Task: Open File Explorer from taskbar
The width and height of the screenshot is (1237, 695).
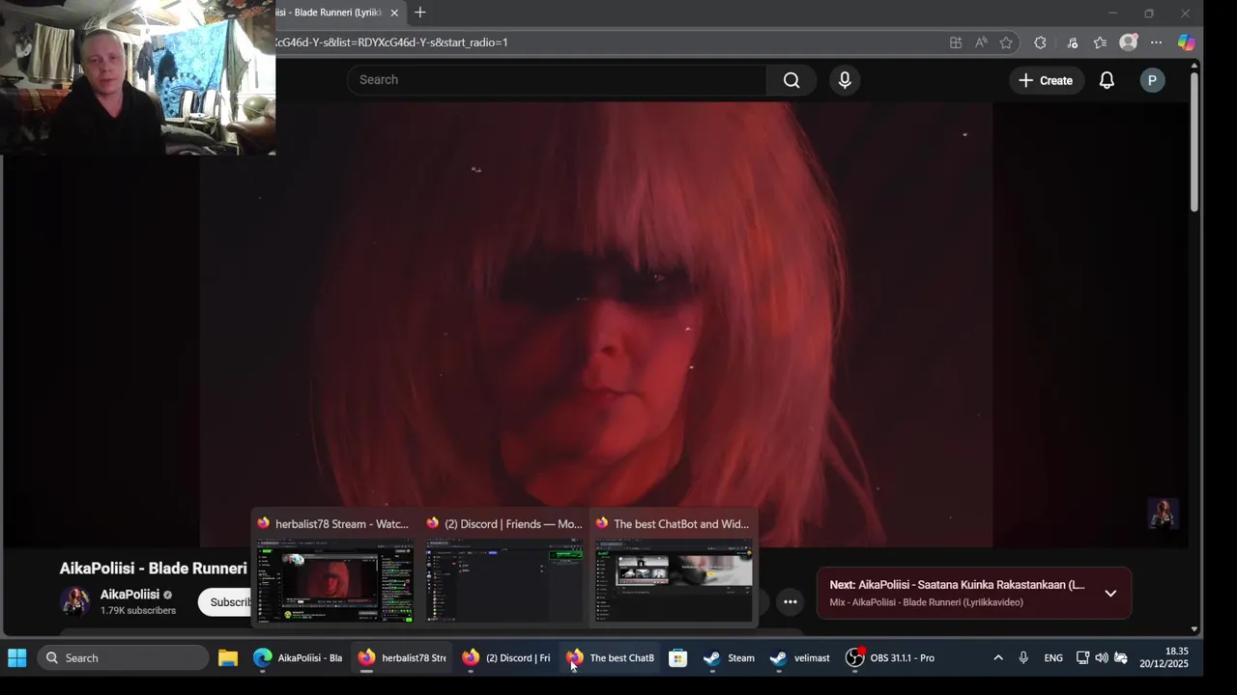Action: pos(228,658)
